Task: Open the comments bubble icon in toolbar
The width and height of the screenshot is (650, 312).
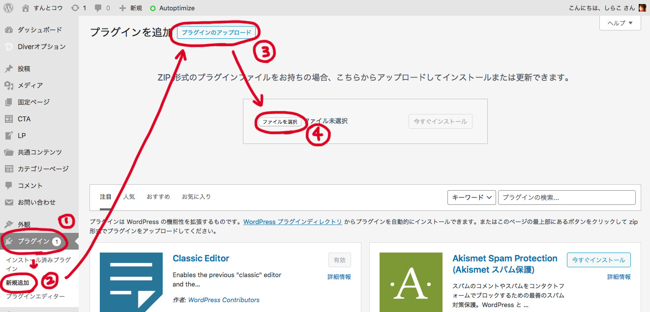Action: tap(98, 8)
